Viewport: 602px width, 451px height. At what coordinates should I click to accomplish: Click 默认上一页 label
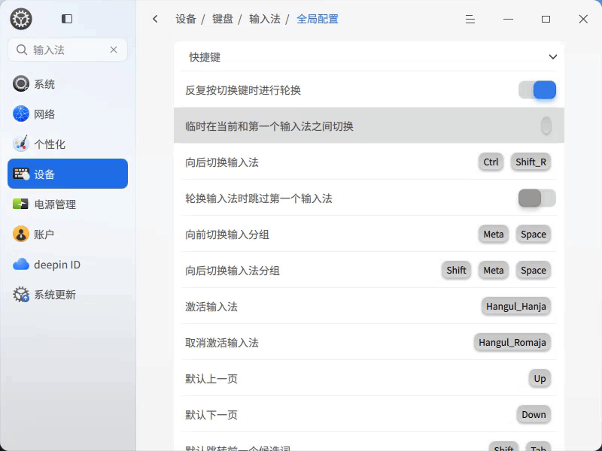pyautogui.click(x=211, y=379)
